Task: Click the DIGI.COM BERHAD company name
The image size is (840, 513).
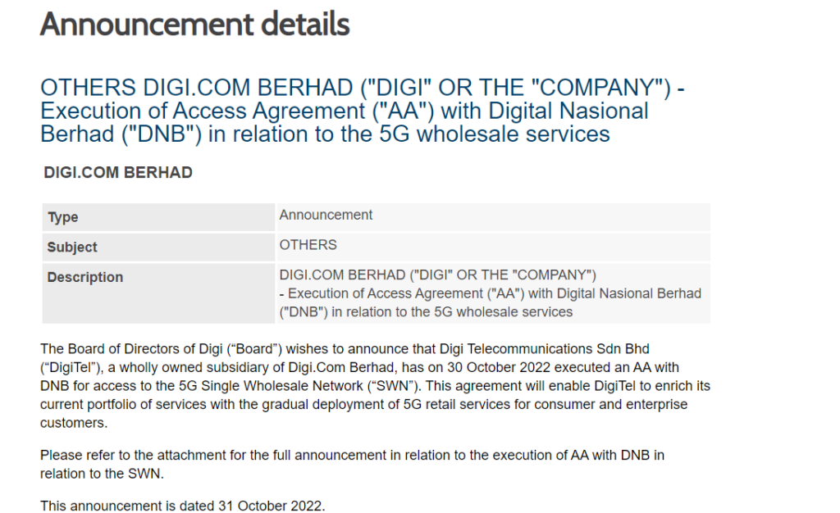Action: [118, 172]
